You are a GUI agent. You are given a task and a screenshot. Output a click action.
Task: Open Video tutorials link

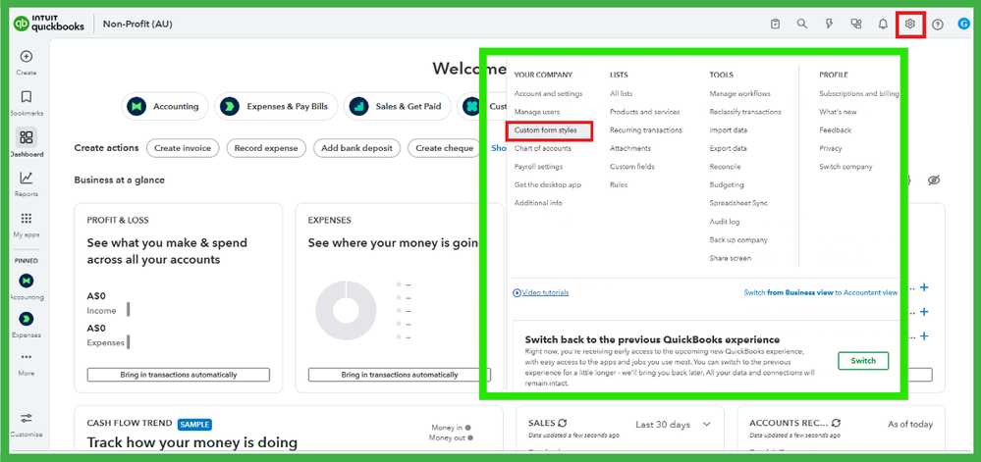coord(540,292)
